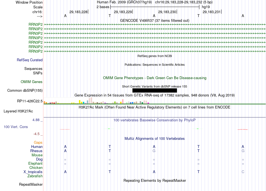The image size is (266, 191).
Task: Click the Rhesus species label
Action: coord(36,151)
